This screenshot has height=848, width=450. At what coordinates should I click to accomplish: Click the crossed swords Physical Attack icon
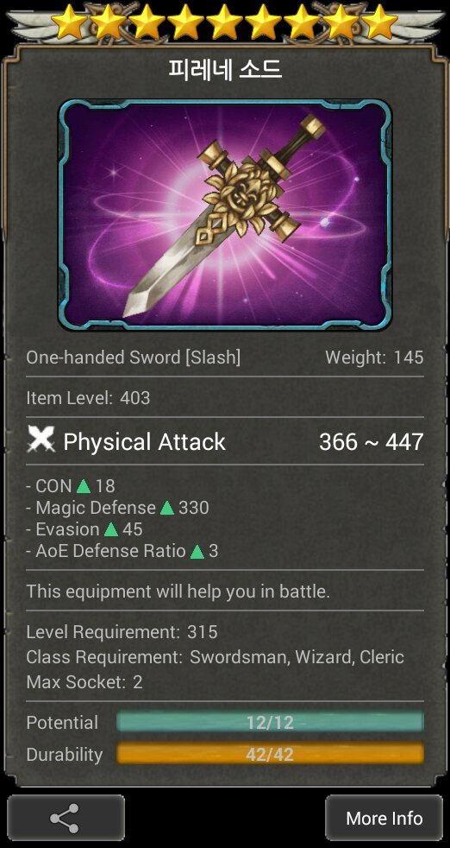coord(41,441)
